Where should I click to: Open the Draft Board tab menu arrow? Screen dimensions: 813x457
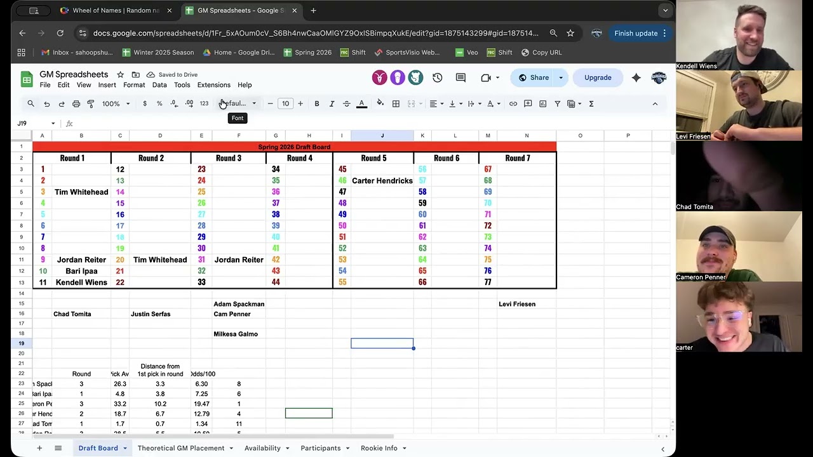[x=125, y=448]
